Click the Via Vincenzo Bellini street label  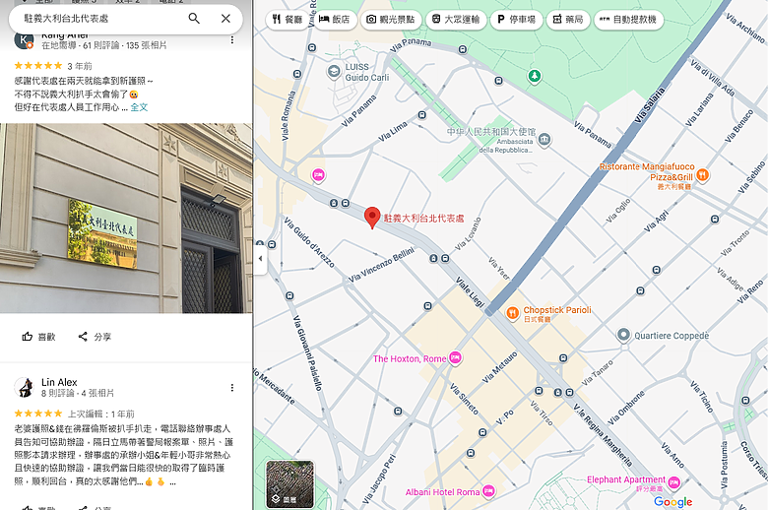point(382,265)
